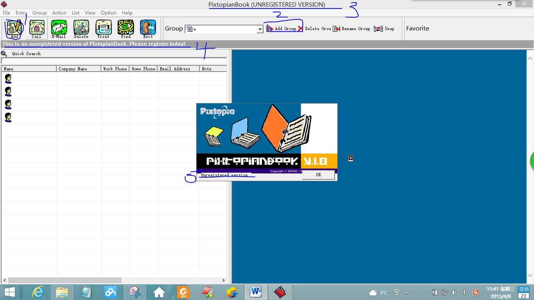This screenshot has height=300, width=534.
Task: Click the unregistered version notice bar
Action: tap(267, 44)
